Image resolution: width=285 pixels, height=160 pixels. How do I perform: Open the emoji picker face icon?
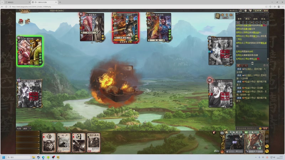tap(260, 128)
